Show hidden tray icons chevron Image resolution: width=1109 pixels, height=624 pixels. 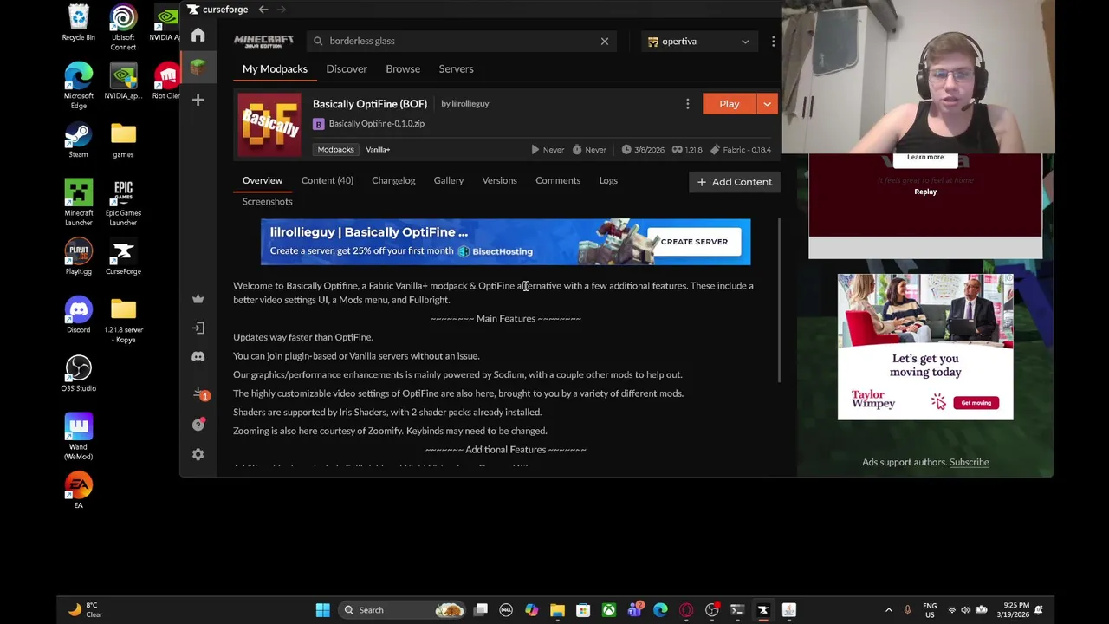coord(888,610)
